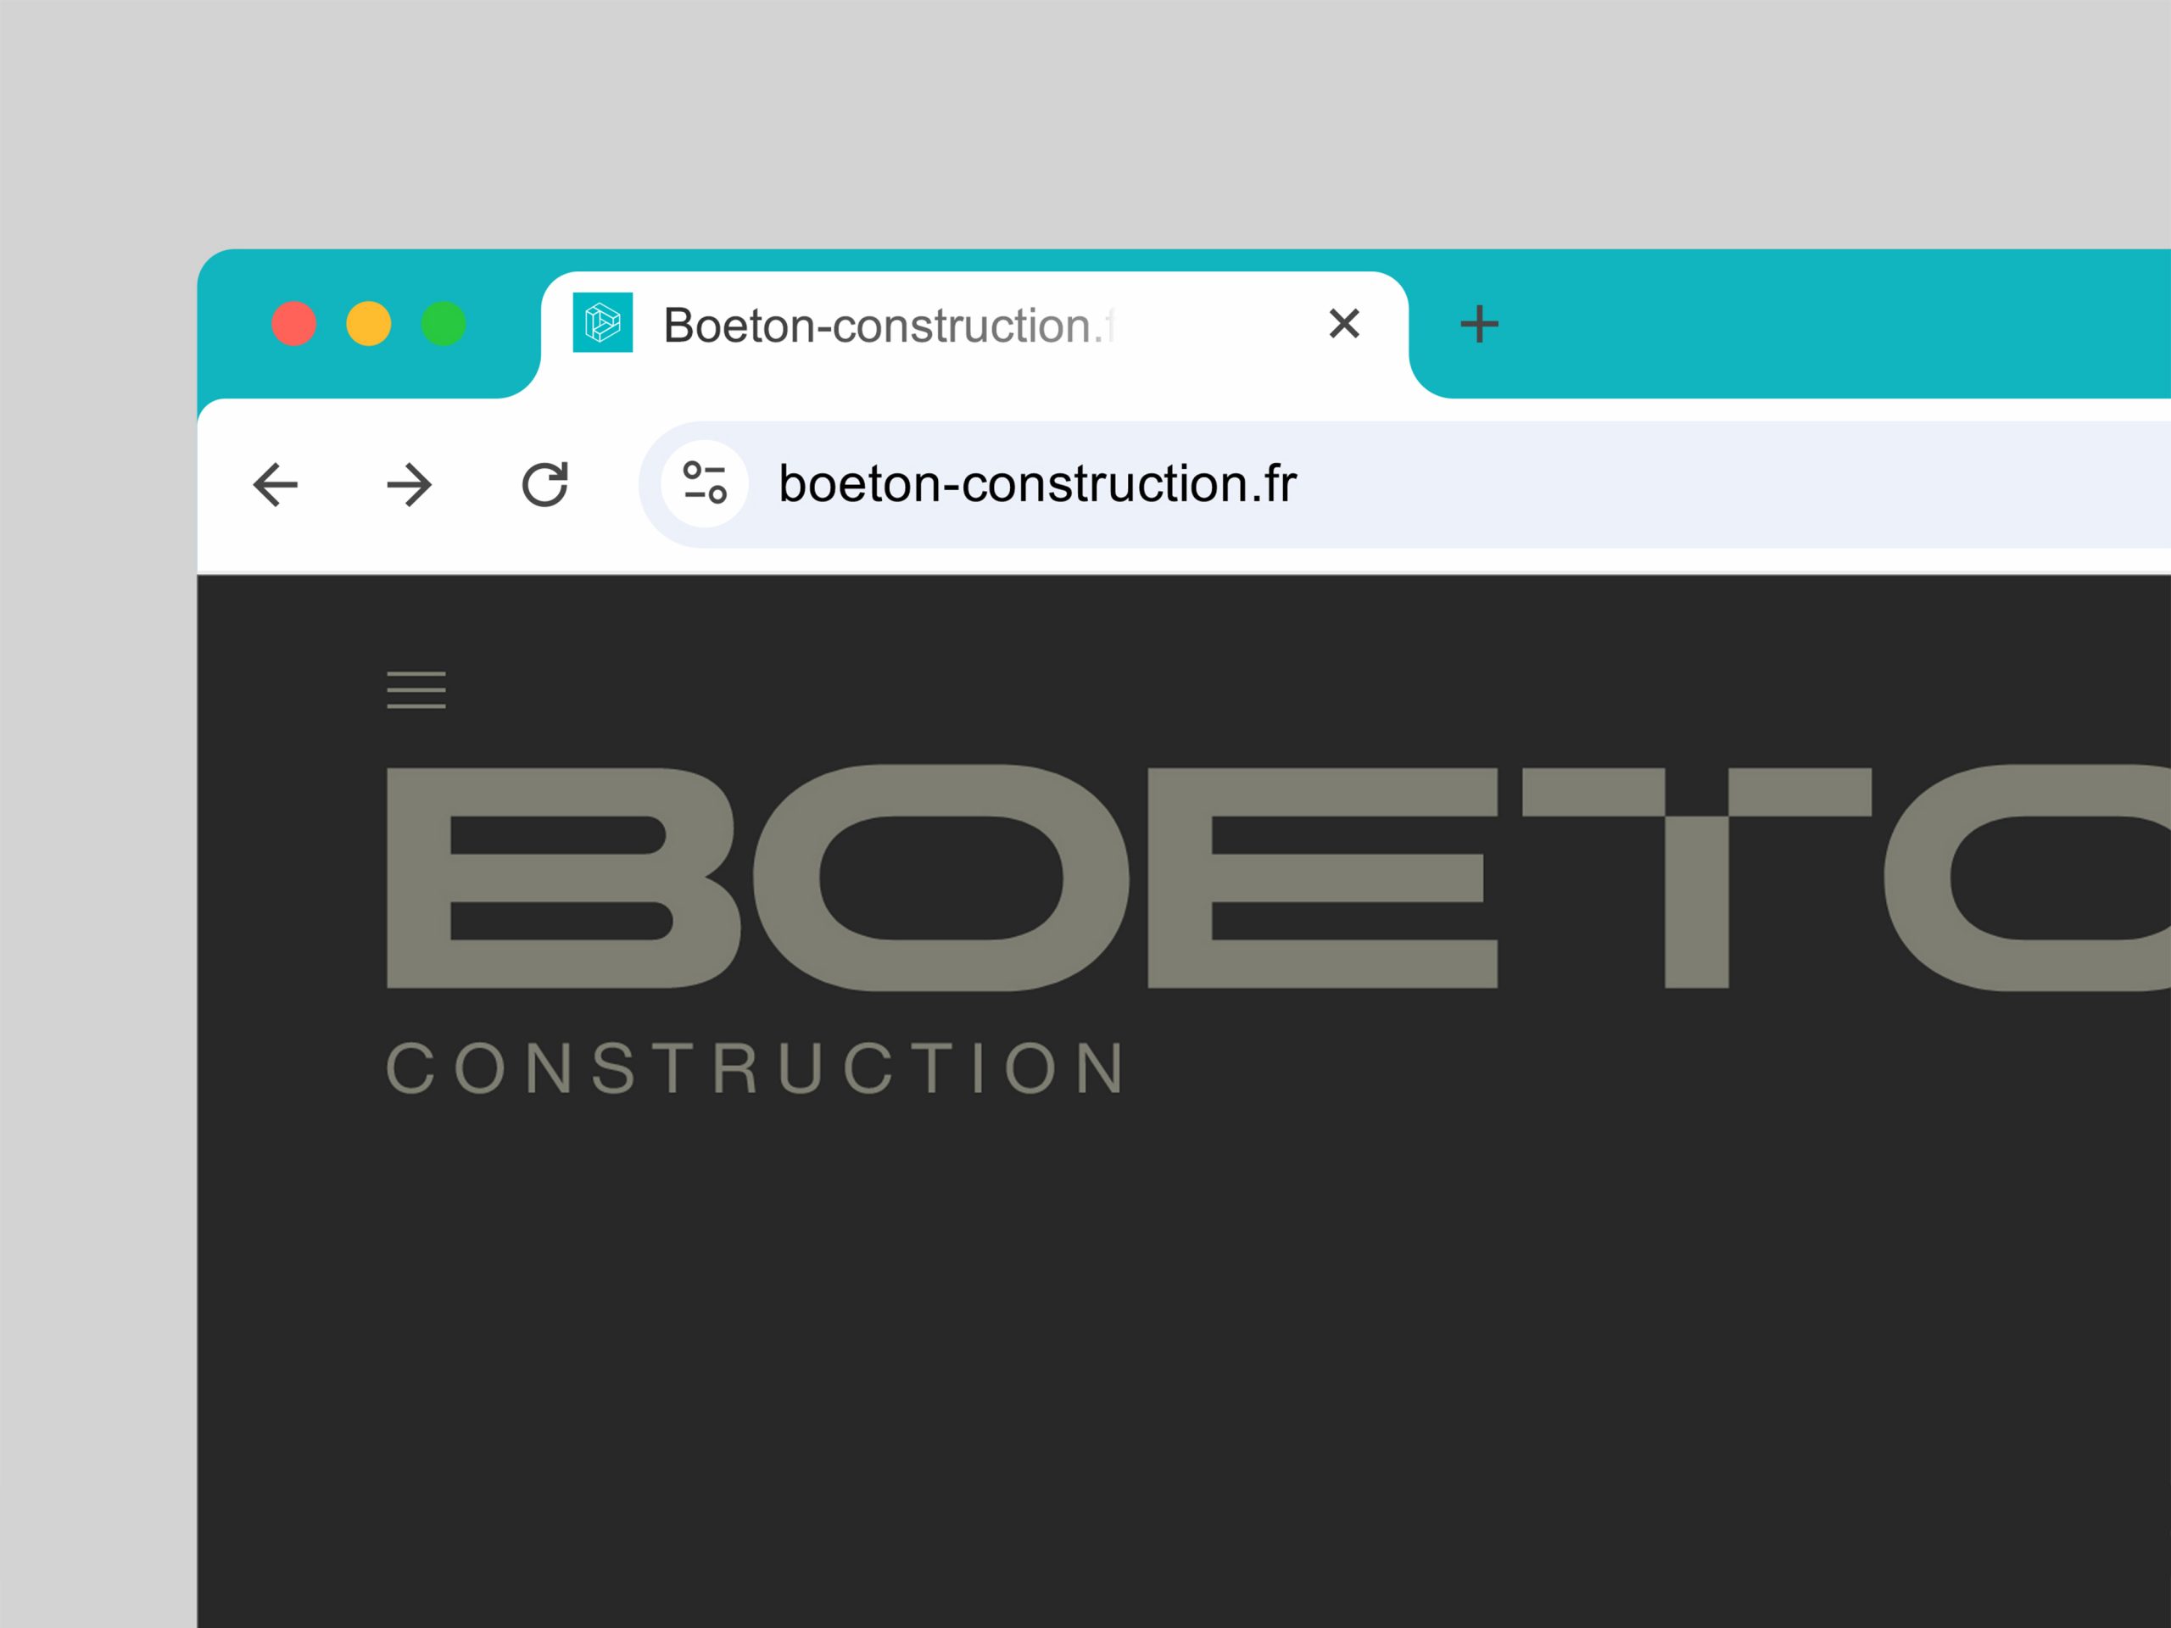Click the forward navigation arrow
The height and width of the screenshot is (1628, 2171).
(410, 485)
